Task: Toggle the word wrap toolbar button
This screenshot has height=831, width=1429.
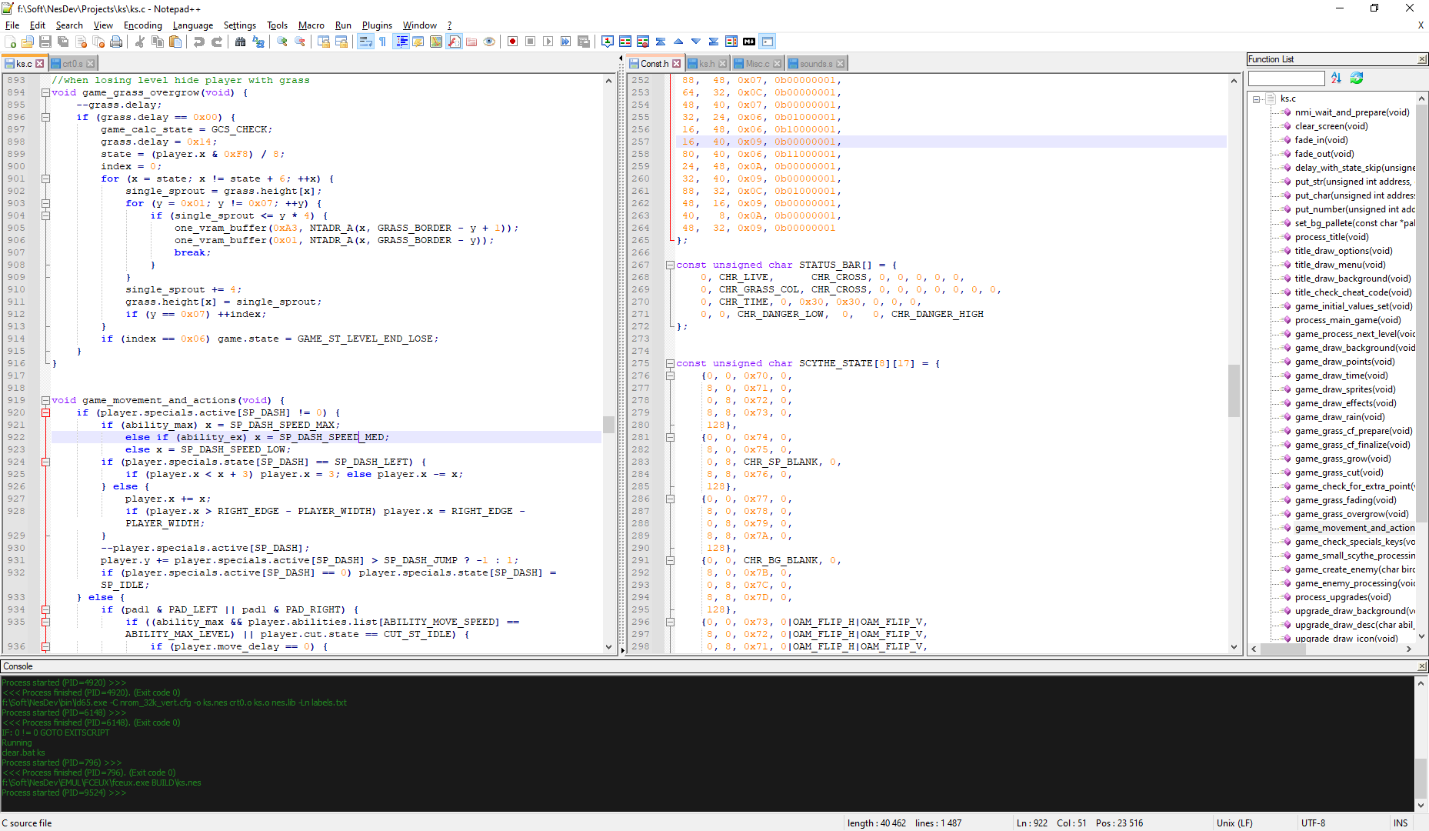Action: point(365,42)
